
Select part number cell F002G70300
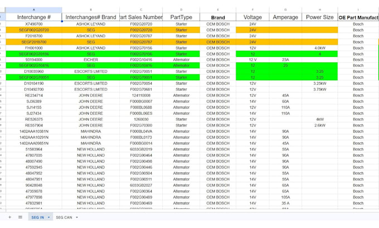tap(141, 125)
